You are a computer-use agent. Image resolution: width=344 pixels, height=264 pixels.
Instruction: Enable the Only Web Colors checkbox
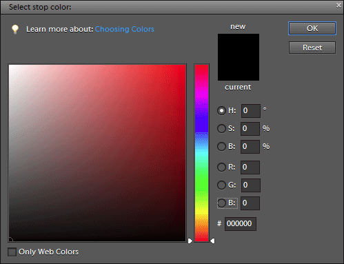[x=12, y=252]
